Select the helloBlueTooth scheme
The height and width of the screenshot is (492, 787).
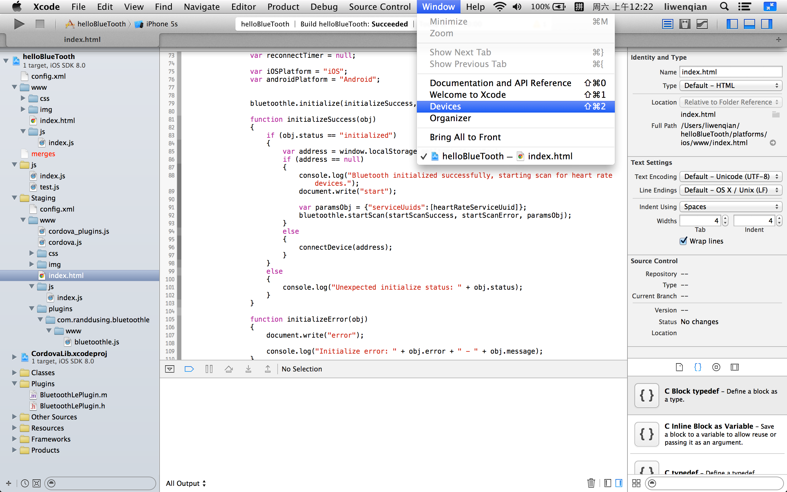pyautogui.click(x=96, y=24)
